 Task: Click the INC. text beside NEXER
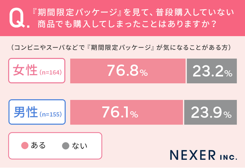[226, 156]
